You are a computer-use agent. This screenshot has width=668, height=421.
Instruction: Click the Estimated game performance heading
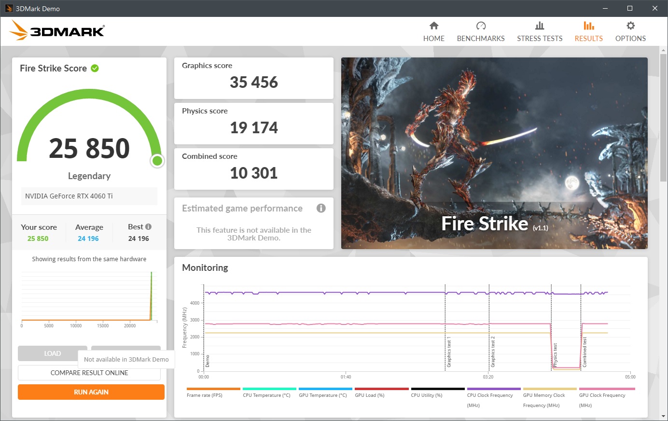tap(242, 208)
